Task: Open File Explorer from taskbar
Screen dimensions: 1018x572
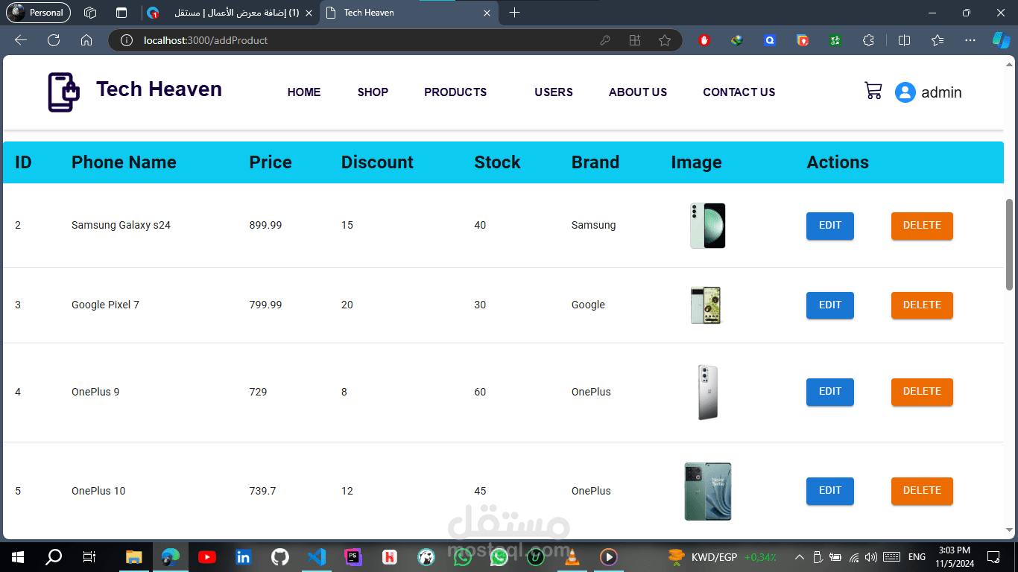Action: pyautogui.click(x=134, y=557)
